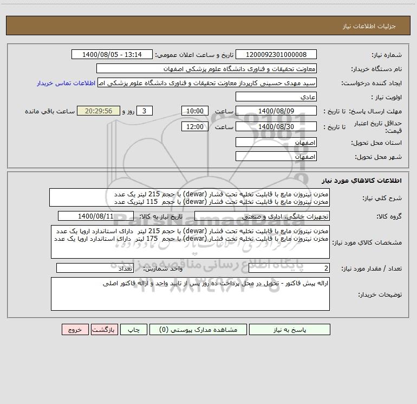Click the 'تاریخ نیاز به کالا:' label
Image resolution: width=417 pixels, height=404 pixels.
tap(161, 216)
